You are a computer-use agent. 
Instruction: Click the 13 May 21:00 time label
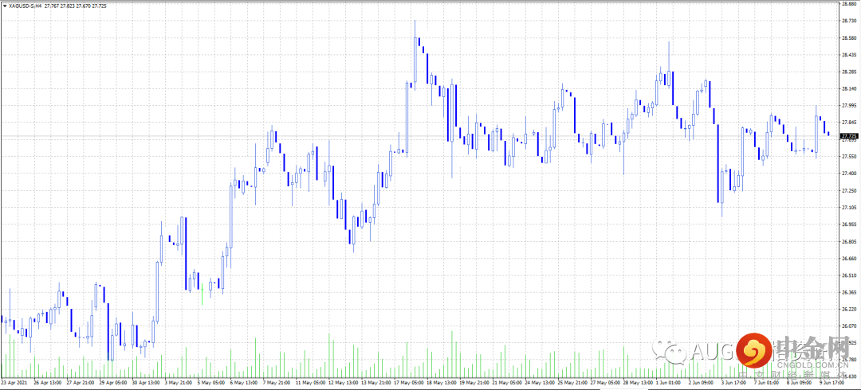click(x=376, y=381)
